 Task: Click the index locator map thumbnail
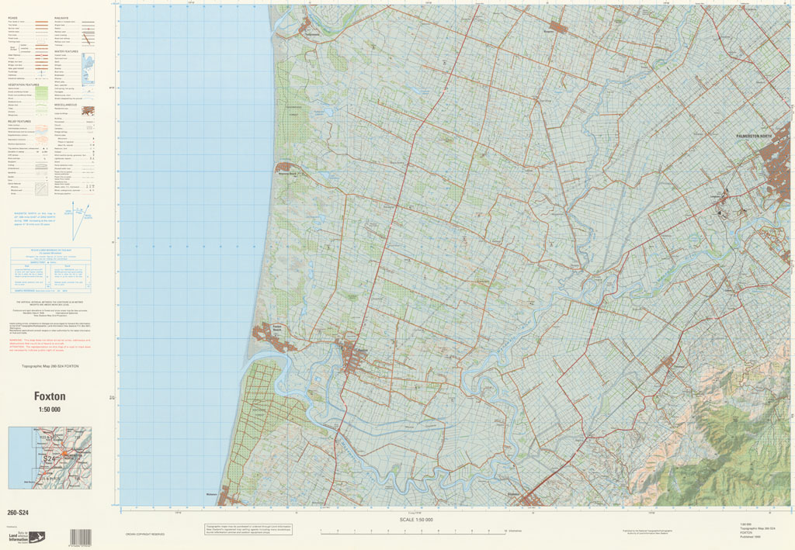50,458
